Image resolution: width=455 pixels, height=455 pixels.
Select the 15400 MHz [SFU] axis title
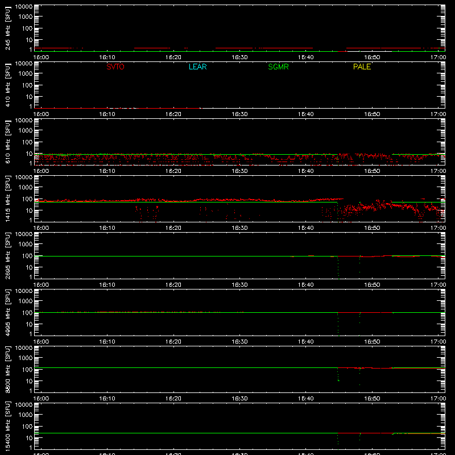7,427
